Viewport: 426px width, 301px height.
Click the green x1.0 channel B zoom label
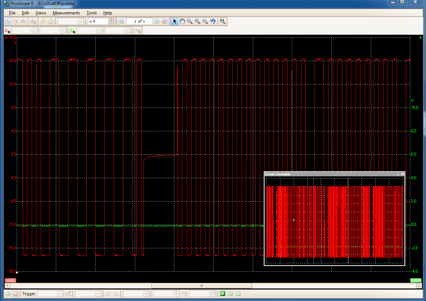pos(415,280)
